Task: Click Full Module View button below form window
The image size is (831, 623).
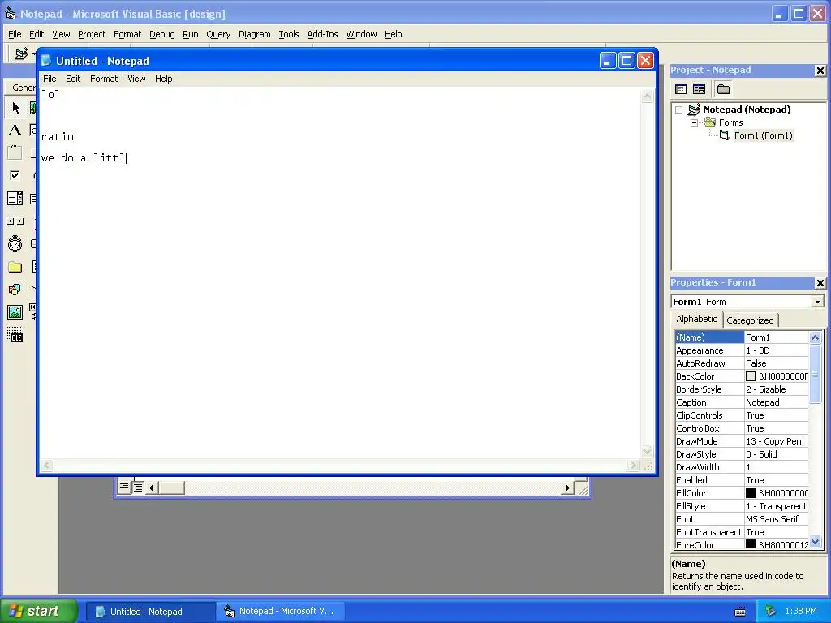Action: [x=138, y=487]
